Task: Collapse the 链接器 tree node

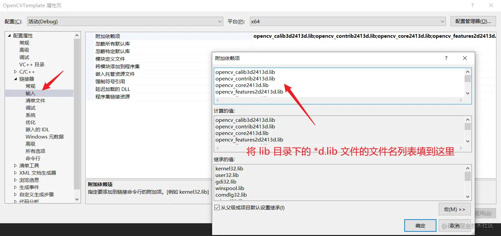Action: [15, 79]
